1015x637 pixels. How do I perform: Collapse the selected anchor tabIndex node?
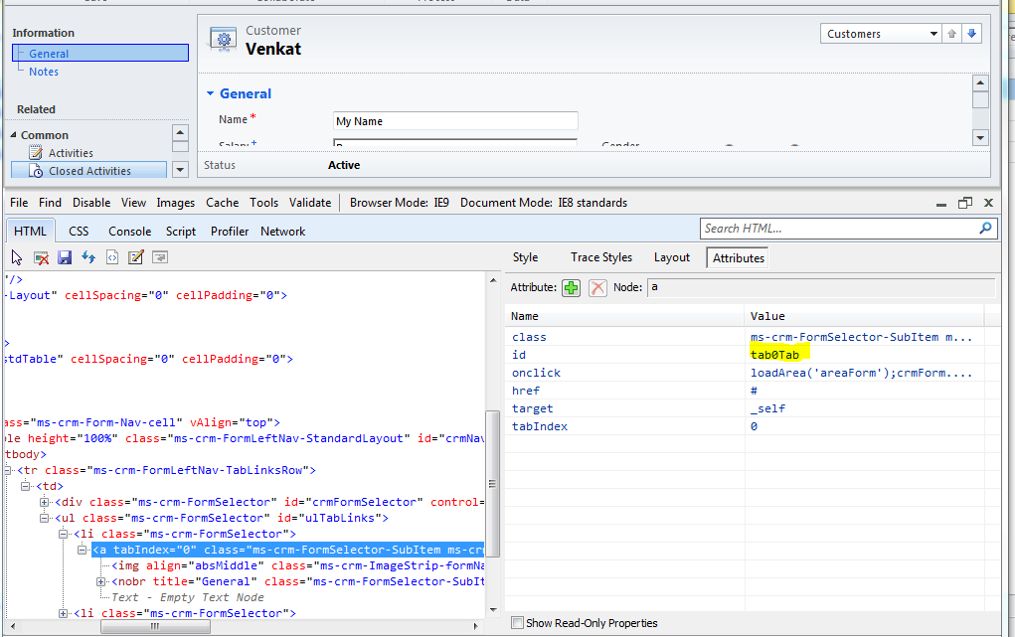[82, 550]
